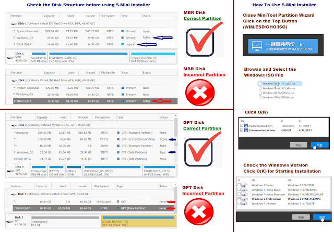Click the (Unallocated) 19.5 GB disk map block
The height and width of the screenshot is (232, 334).
65,222
